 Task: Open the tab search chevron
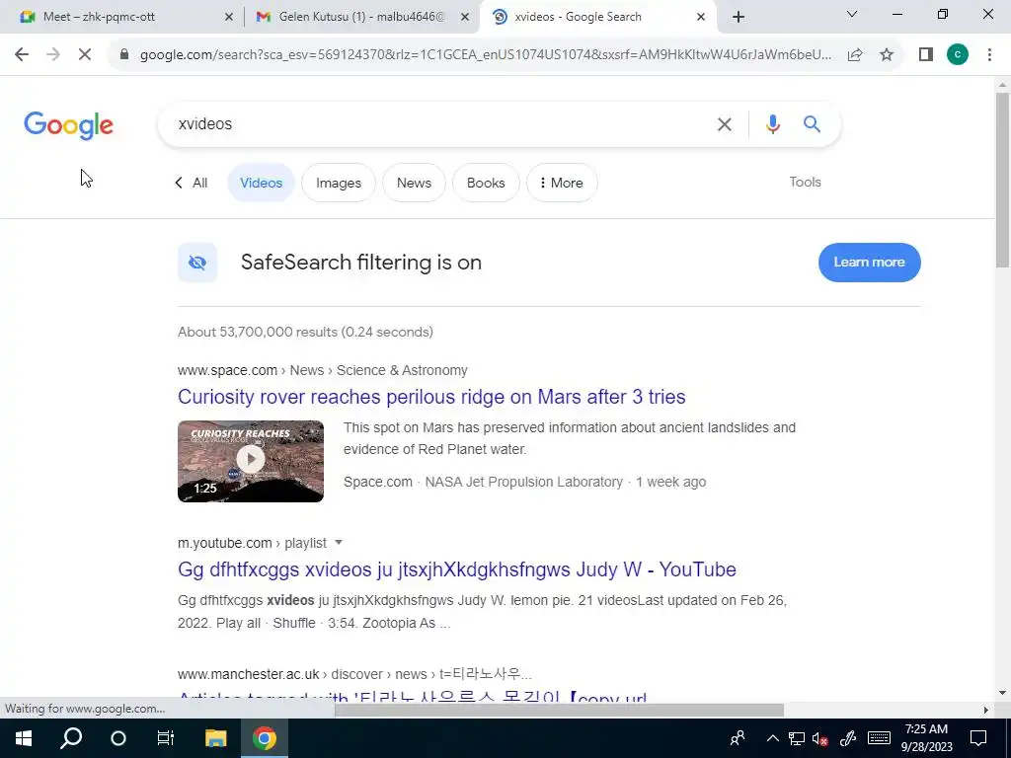(852, 14)
